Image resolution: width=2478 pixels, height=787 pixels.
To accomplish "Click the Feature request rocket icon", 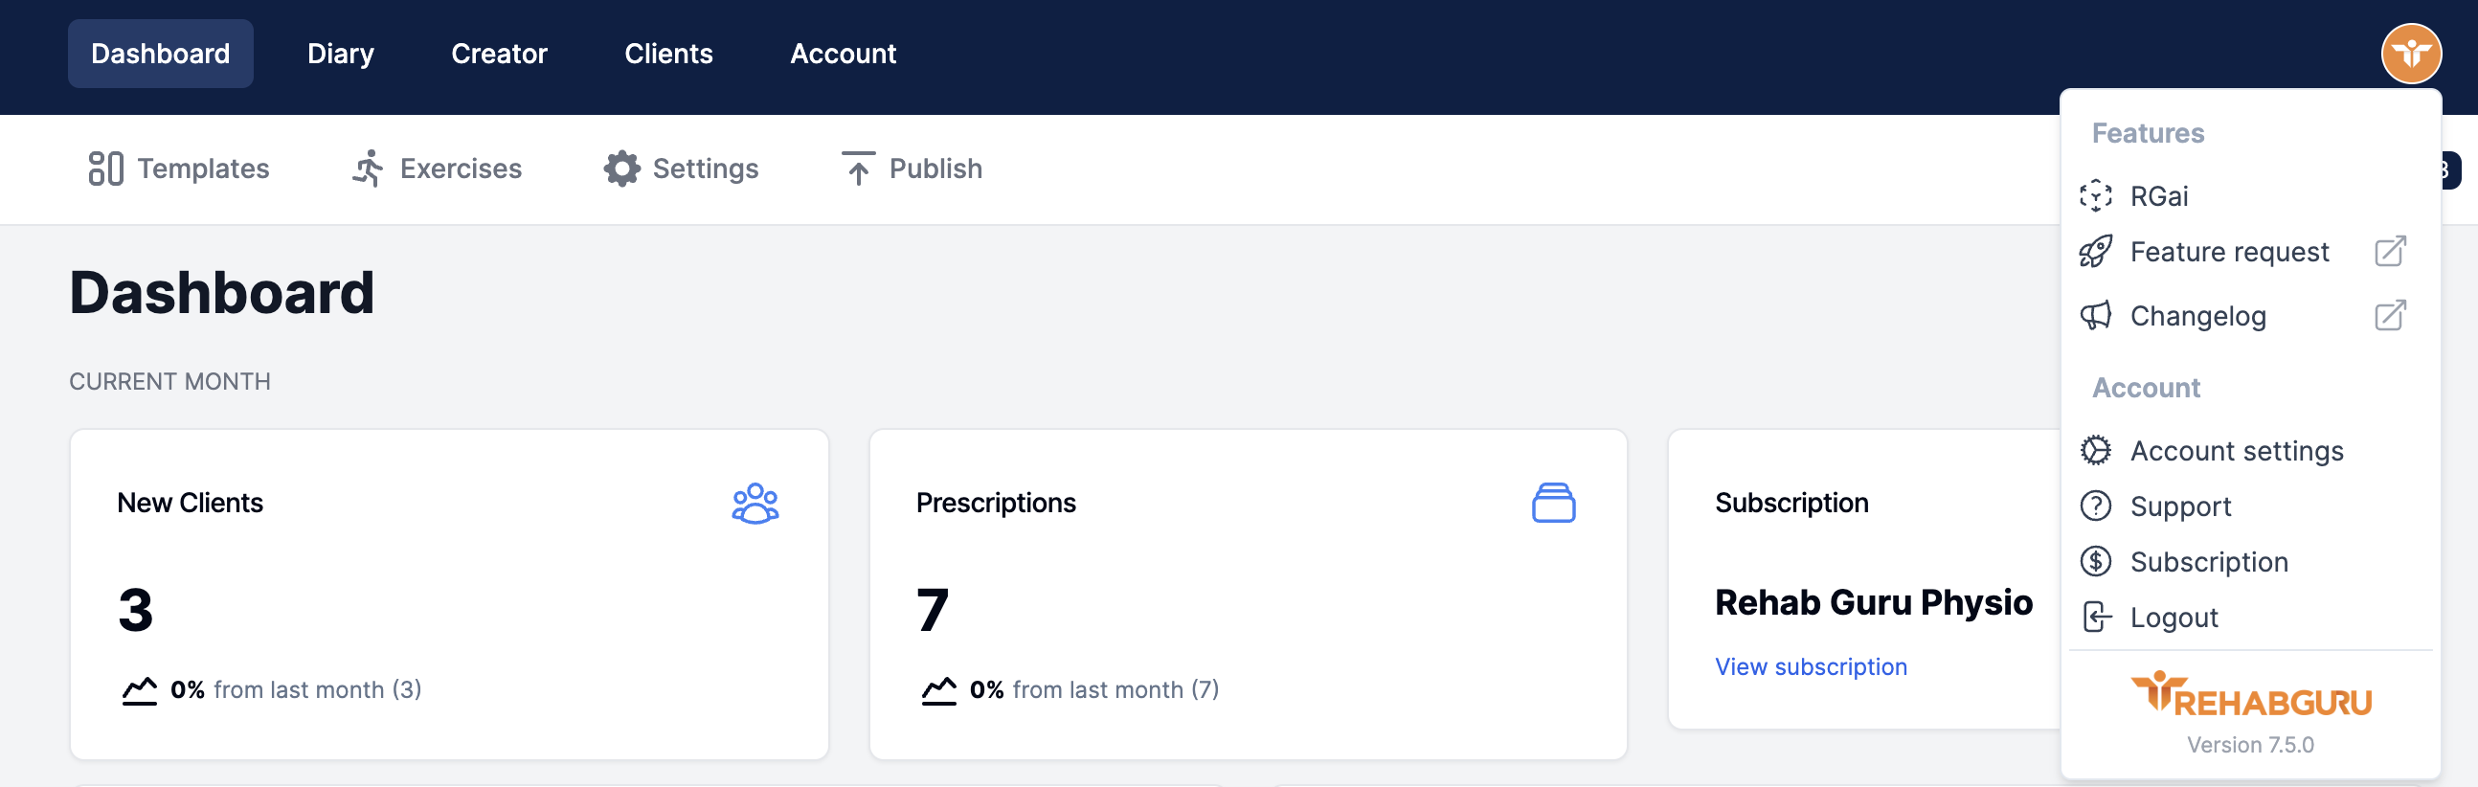I will pyautogui.click(x=2095, y=252).
